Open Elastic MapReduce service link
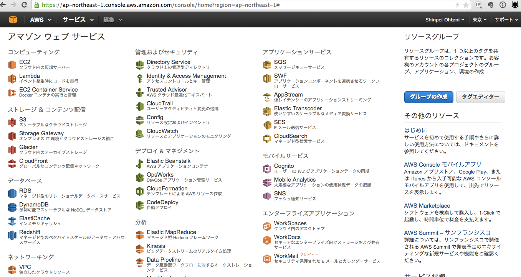This screenshot has width=521, height=277. tap(171, 232)
